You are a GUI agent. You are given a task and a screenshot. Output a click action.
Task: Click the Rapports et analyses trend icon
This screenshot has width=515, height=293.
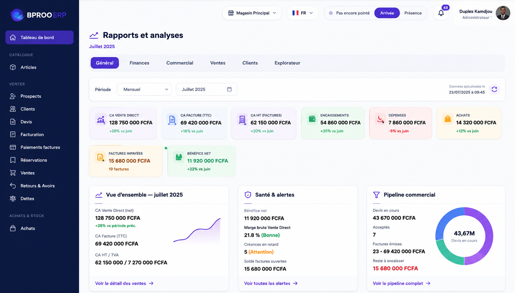click(94, 35)
